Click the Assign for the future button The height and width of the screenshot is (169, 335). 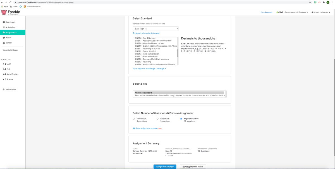[193, 167]
